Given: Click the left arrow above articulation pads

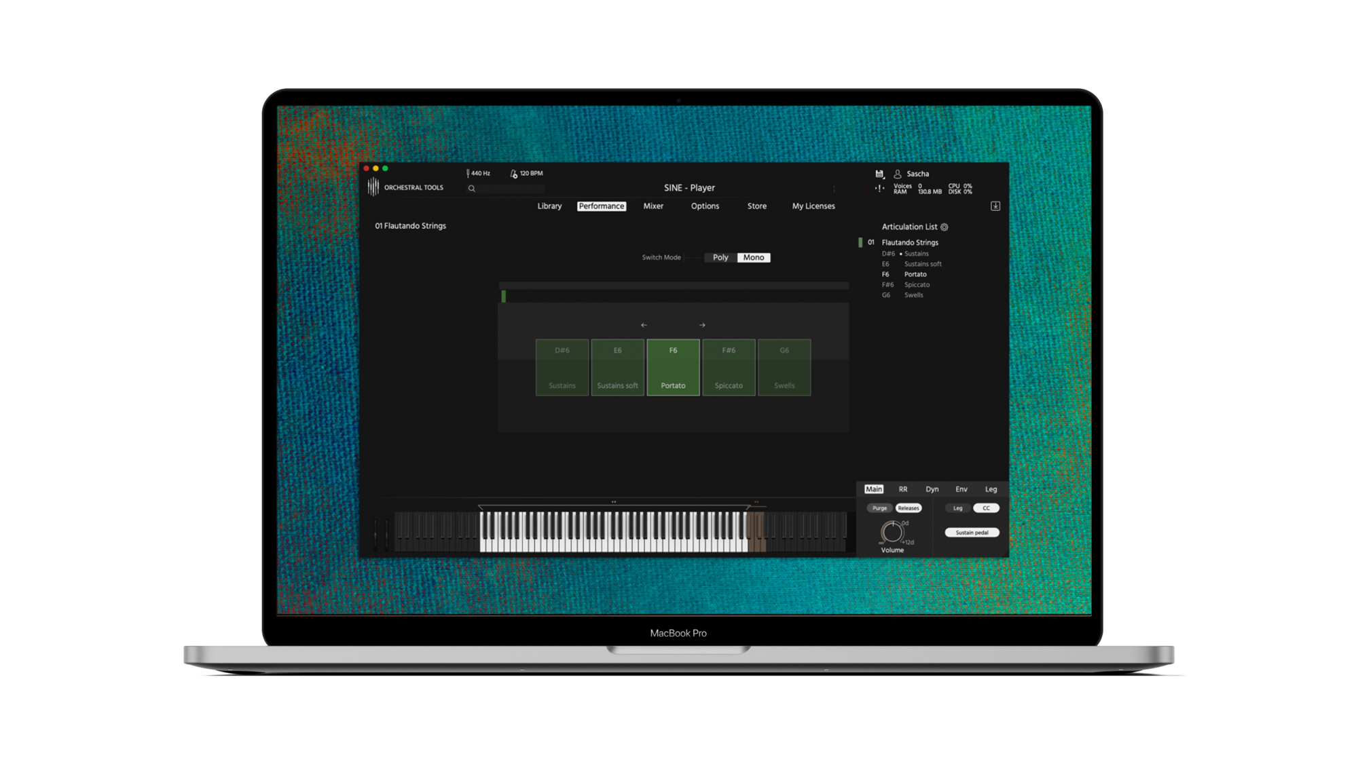Looking at the screenshot, I should point(644,325).
